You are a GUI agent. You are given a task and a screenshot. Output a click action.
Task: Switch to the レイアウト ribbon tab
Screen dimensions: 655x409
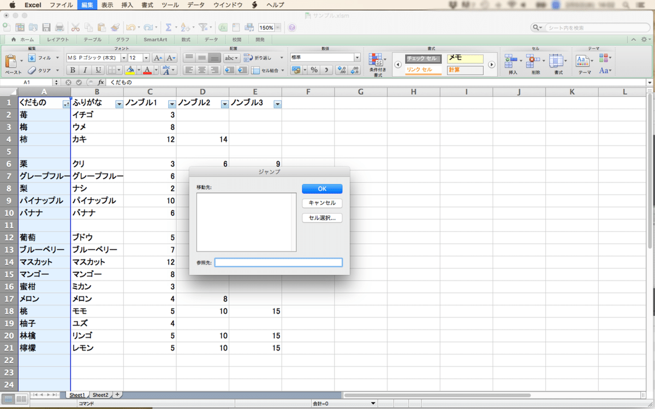coord(58,40)
